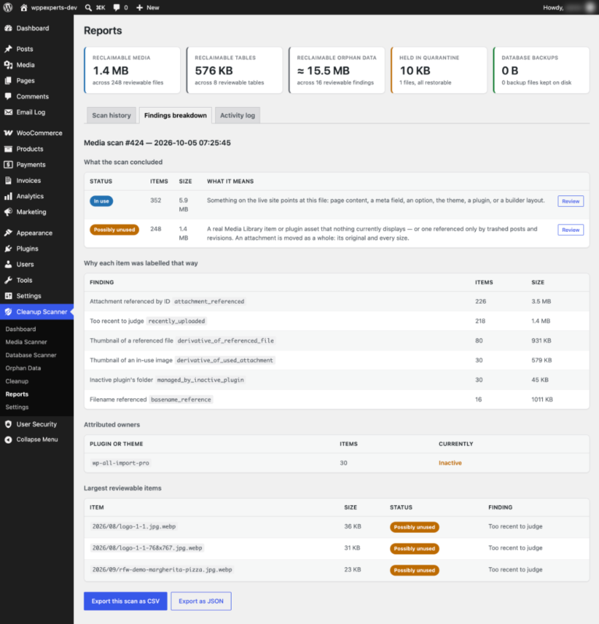
Task: Open Media Scanner submenu item
Action: point(27,342)
